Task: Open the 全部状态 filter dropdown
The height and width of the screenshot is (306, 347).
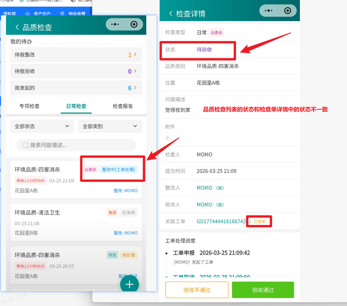Action: pyautogui.click(x=42, y=126)
